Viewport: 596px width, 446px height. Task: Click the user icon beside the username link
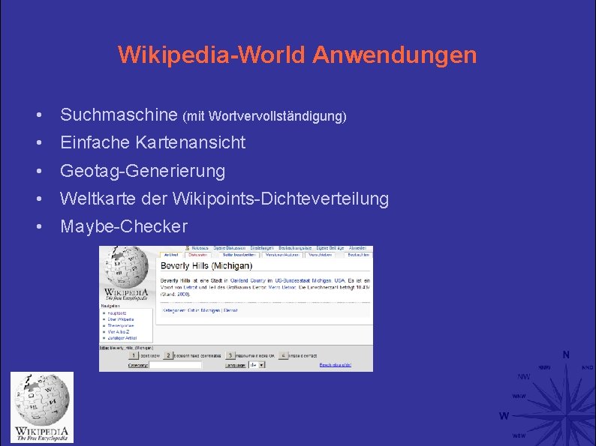[188, 248]
